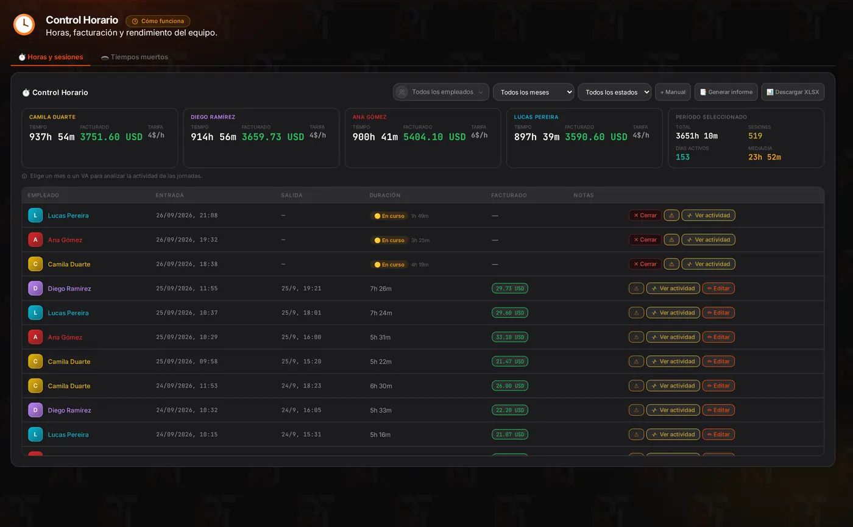The width and height of the screenshot is (853, 527).
Task: Click the C avatar of Camila Duarte 18:38 row
Action: pyautogui.click(x=35, y=264)
